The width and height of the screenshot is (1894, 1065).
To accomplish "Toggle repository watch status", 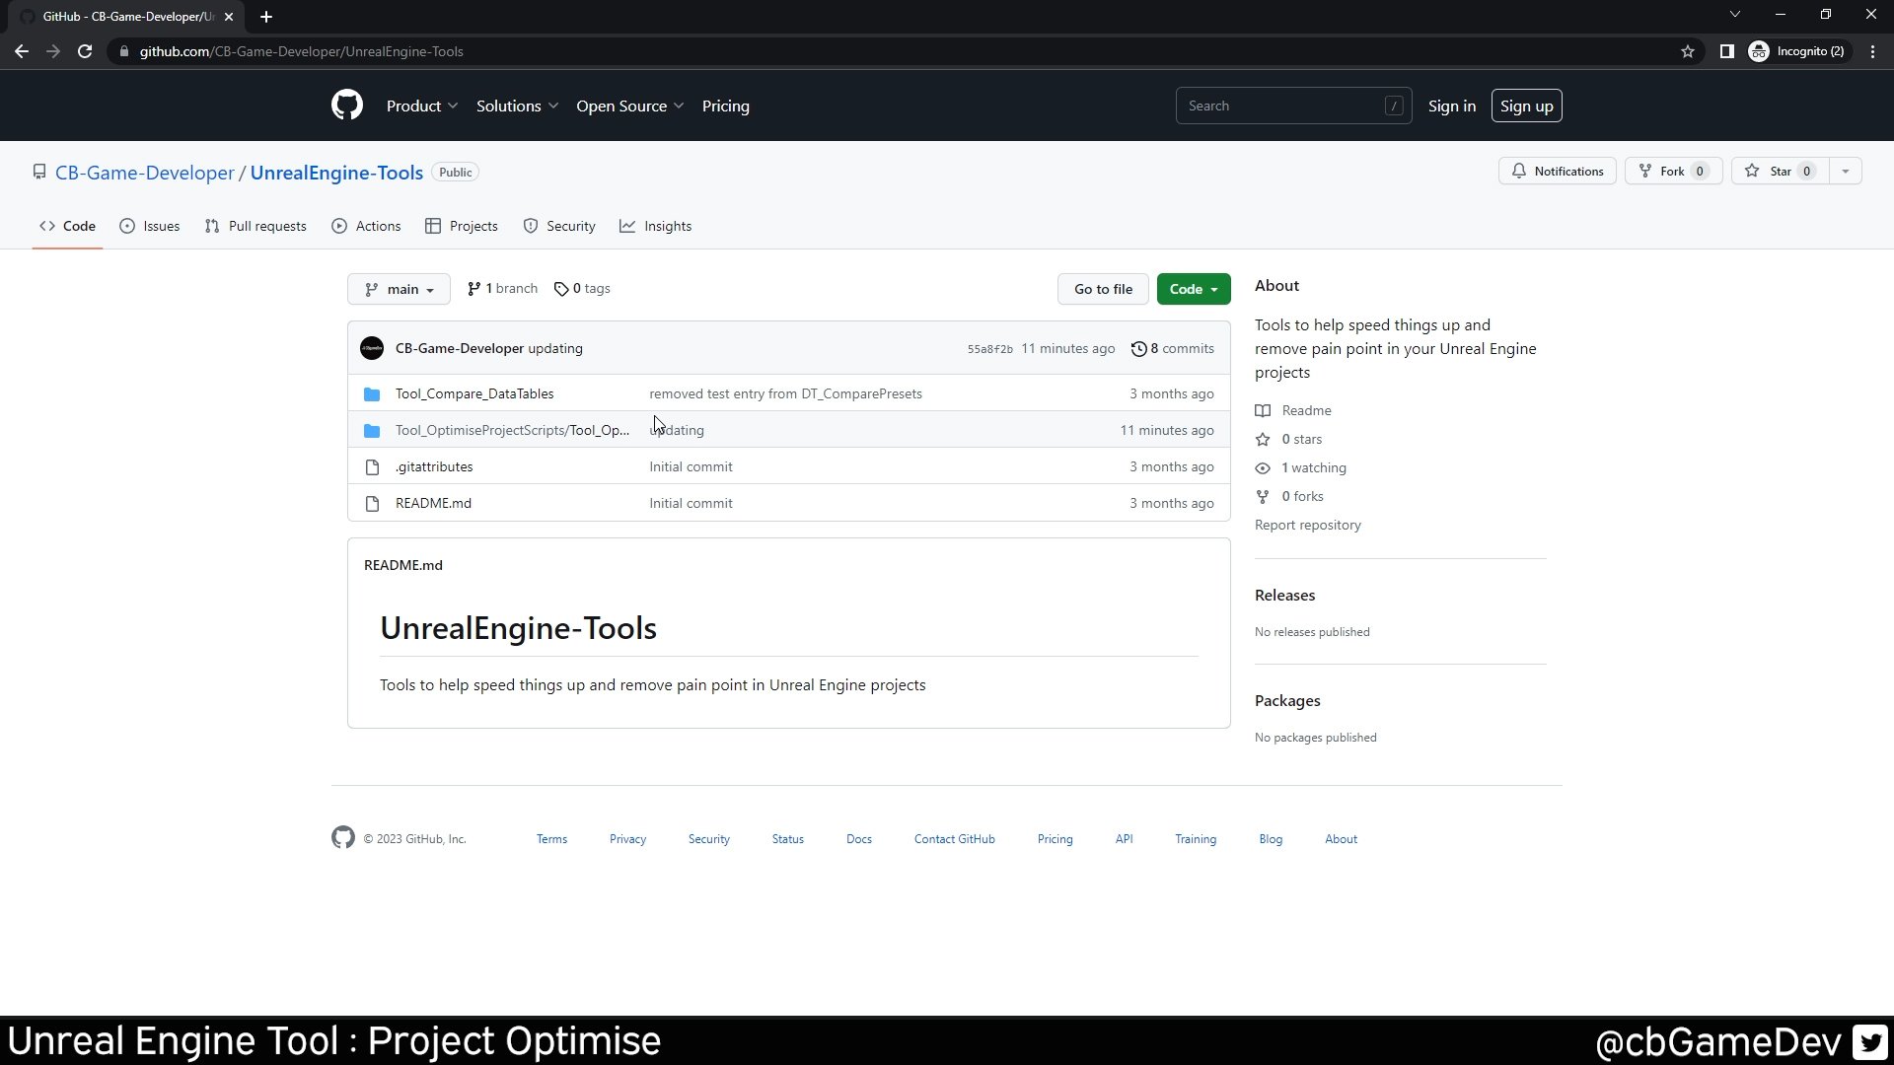I will point(1561,171).
